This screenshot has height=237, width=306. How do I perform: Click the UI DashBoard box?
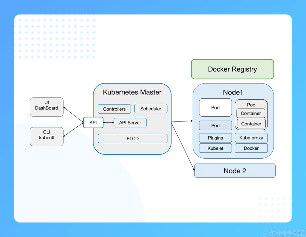tap(47, 107)
